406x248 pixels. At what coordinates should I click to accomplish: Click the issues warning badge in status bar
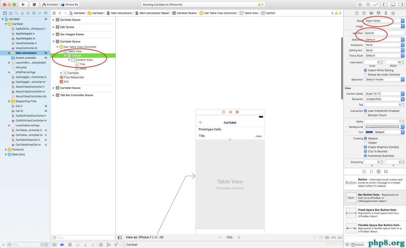[261, 5]
